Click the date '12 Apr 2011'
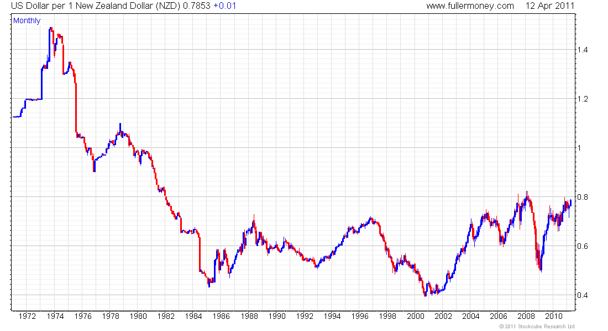608x331 pixels. click(x=549, y=6)
